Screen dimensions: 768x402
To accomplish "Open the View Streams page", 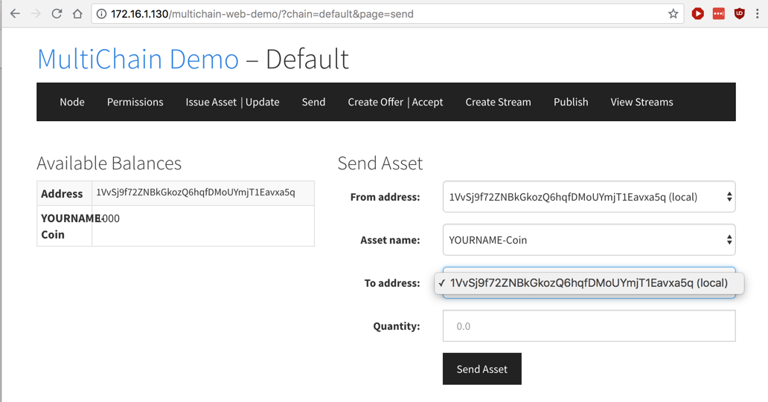I will (641, 102).
